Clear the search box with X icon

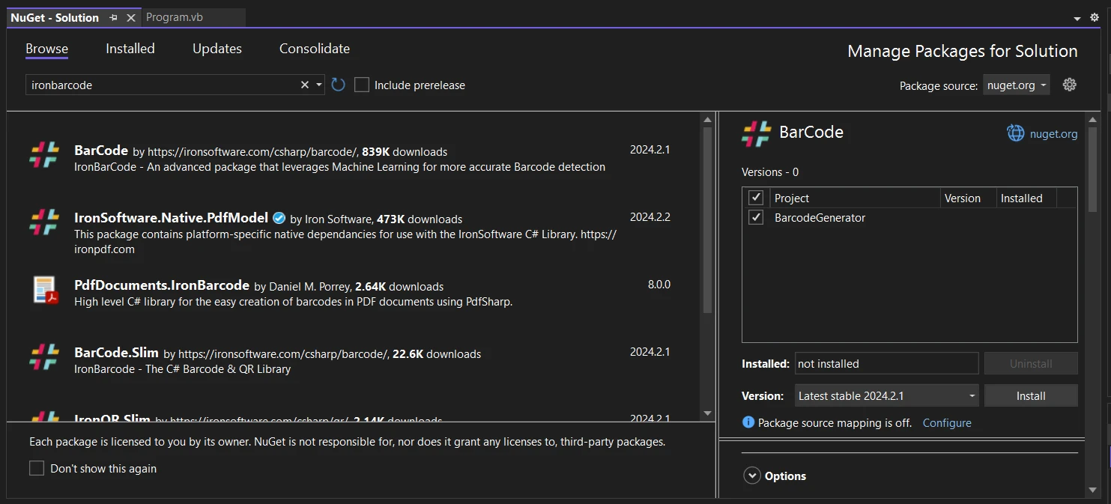point(304,85)
